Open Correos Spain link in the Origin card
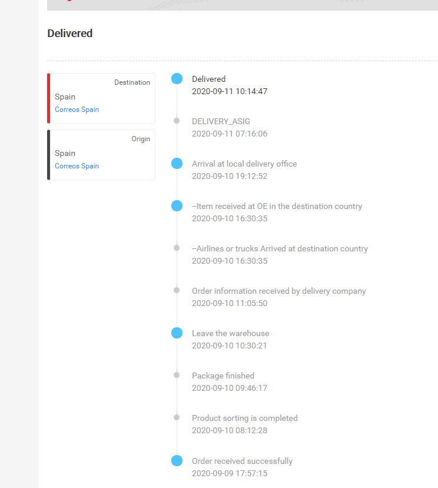This screenshot has width=438, height=488. [77, 166]
